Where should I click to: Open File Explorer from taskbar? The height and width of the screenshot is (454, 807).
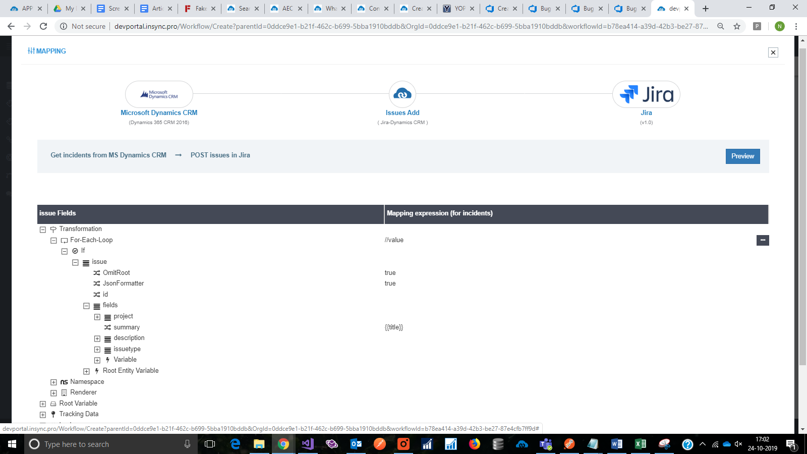(x=259, y=444)
